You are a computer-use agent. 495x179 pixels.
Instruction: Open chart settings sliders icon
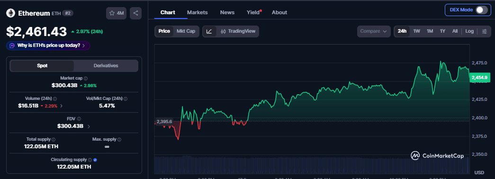click(x=485, y=31)
